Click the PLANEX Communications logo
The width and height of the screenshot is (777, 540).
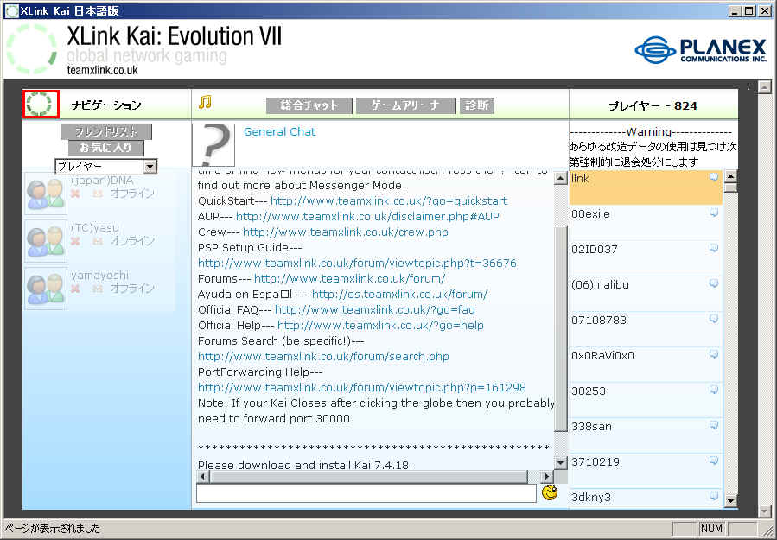click(x=700, y=50)
